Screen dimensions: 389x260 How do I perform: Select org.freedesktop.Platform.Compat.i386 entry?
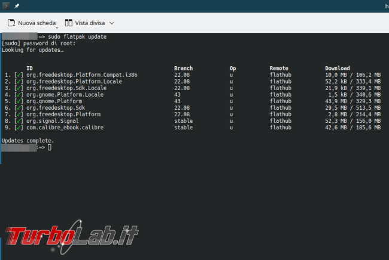(82, 75)
